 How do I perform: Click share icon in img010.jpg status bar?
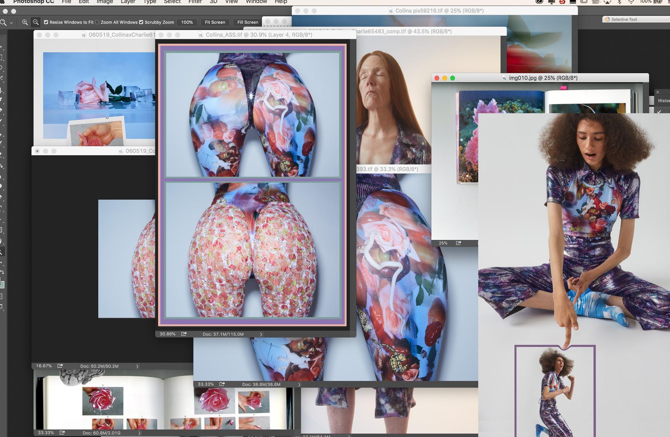click(458, 243)
